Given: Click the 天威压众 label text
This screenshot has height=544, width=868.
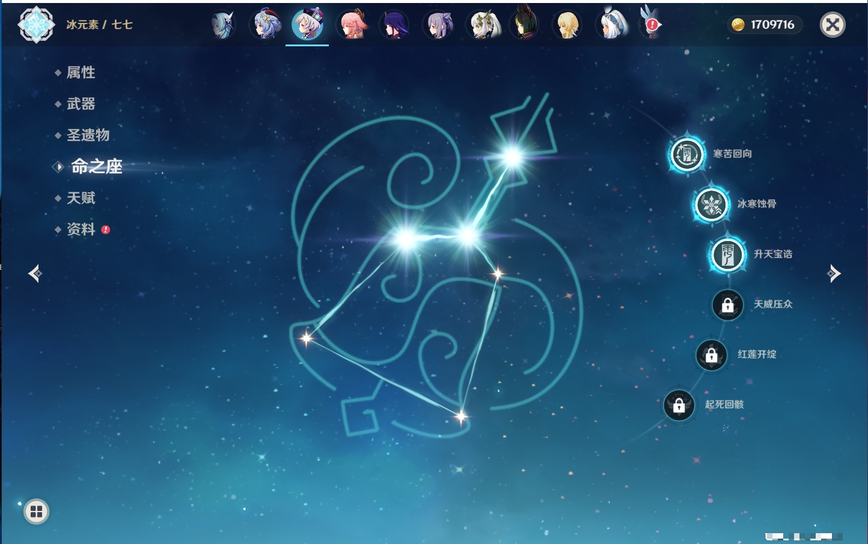Looking at the screenshot, I should point(773,304).
